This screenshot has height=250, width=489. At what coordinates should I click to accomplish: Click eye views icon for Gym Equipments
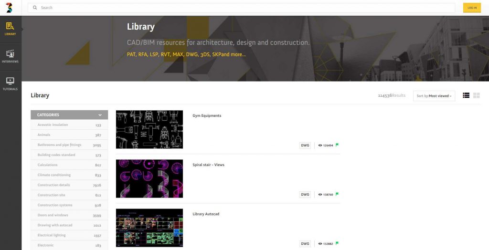click(x=320, y=145)
